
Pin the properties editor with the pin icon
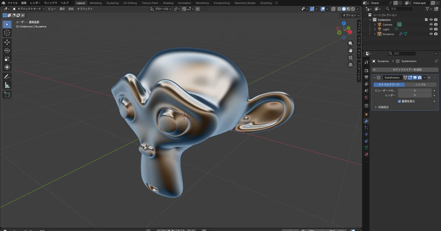pos(436,61)
